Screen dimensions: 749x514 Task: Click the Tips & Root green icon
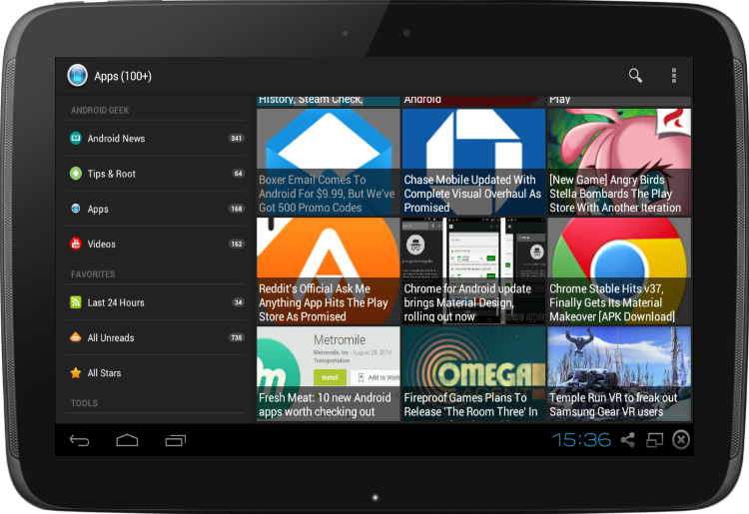[76, 174]
